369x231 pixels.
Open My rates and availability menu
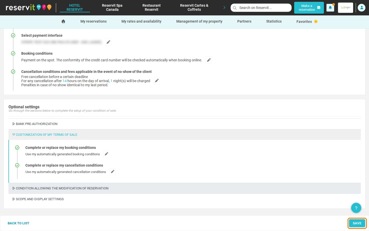141,21
